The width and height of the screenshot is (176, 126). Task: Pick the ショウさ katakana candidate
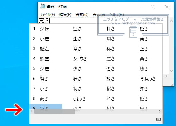pos(80,58)
